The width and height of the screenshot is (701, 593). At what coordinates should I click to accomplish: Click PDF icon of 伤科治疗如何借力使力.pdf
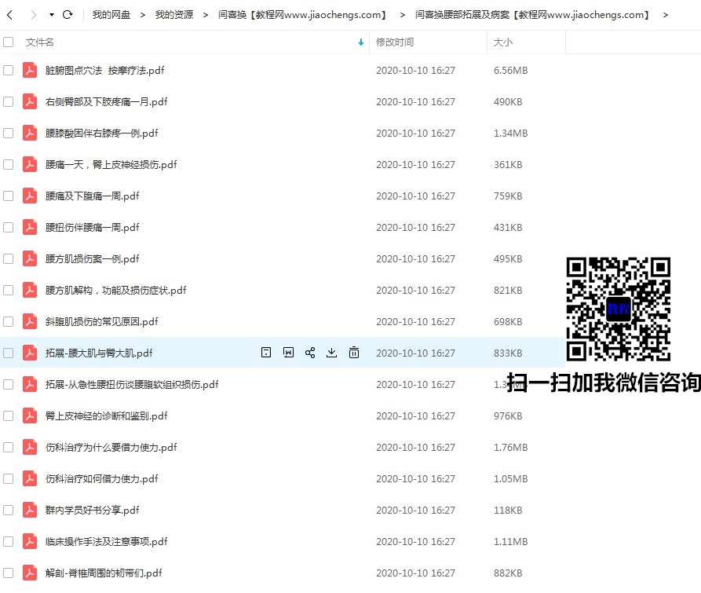pos(30,478)
